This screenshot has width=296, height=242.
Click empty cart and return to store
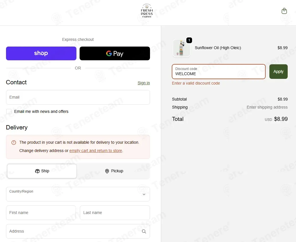coord(96,151)
